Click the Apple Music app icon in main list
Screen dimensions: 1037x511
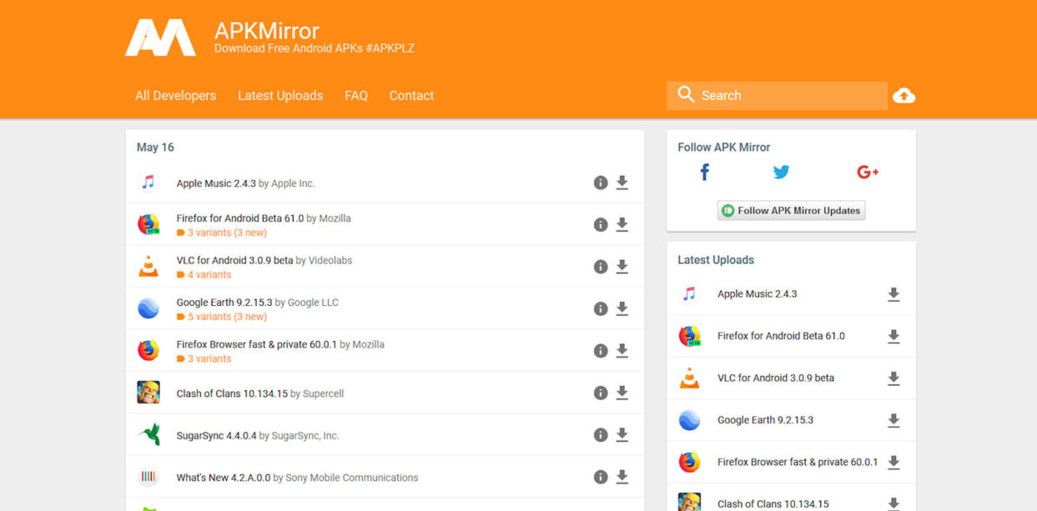[149, 183]
